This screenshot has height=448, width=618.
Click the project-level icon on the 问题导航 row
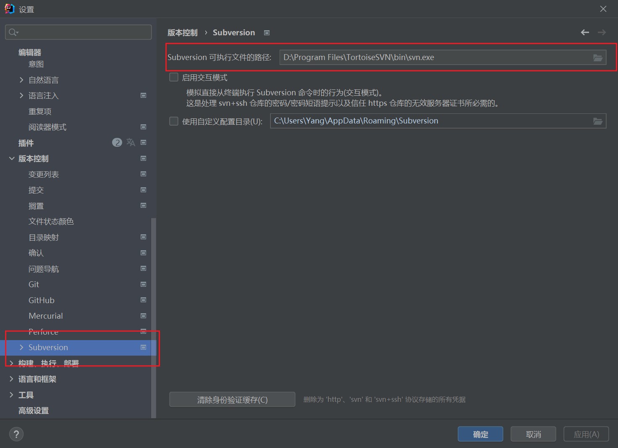point(143,268)
